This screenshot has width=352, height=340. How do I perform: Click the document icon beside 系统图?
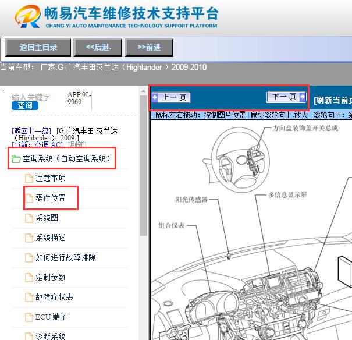pyautogui.click(x=29, y=218)
